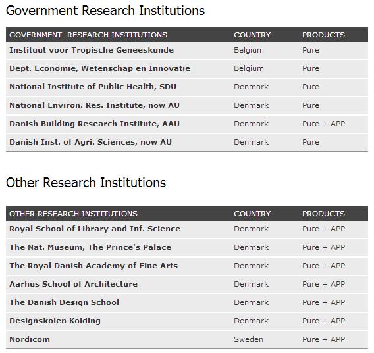Open The Royal Danish Academy of Fine Arts
This screenshot has width=374, height=353.
(93, 266)
